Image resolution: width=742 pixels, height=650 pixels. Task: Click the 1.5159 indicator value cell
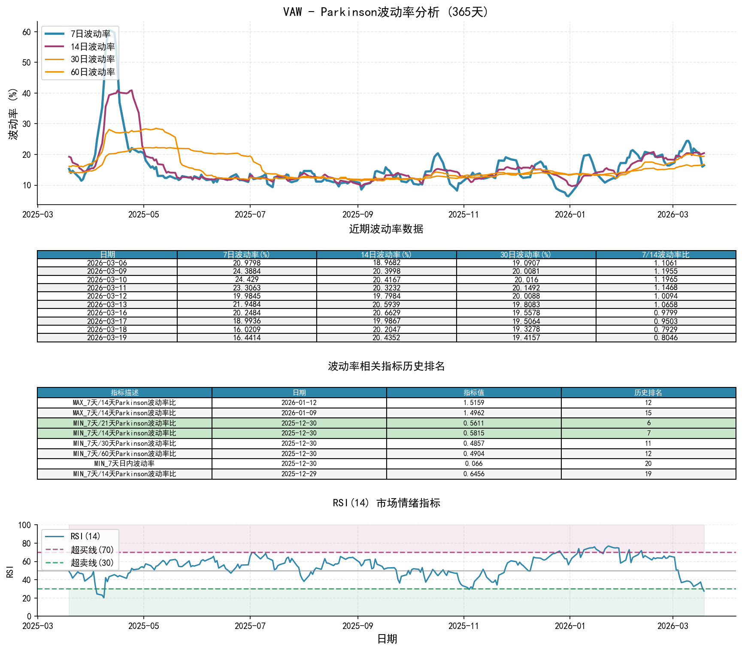coord(474,403)
